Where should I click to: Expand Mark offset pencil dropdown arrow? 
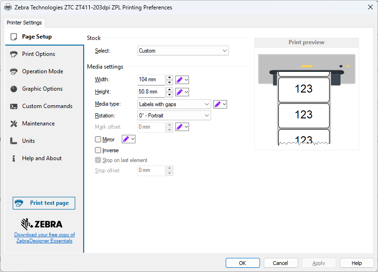[186, 127]
